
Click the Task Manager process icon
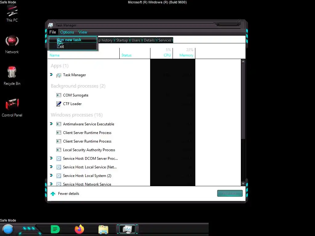tap(59, 75)
